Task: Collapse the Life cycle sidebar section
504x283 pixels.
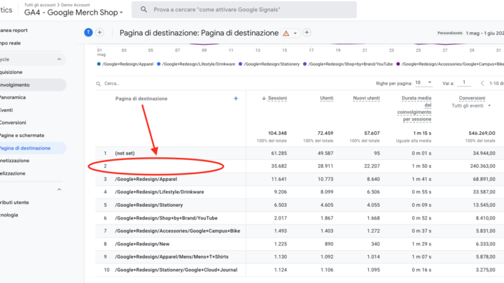Action: [x=59, y=59]
